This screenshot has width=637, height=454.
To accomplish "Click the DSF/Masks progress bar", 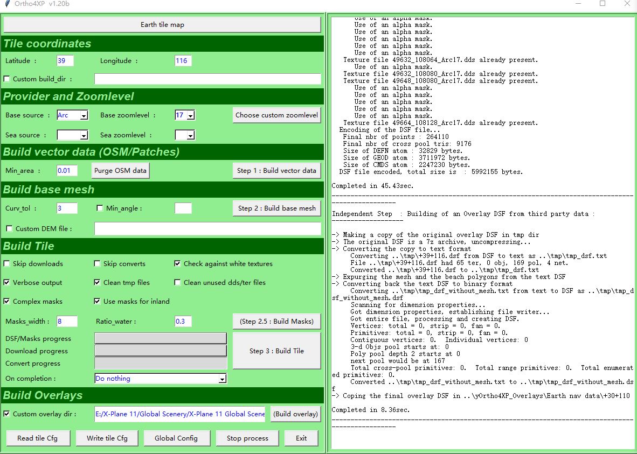I will click(x=161, y=338).
